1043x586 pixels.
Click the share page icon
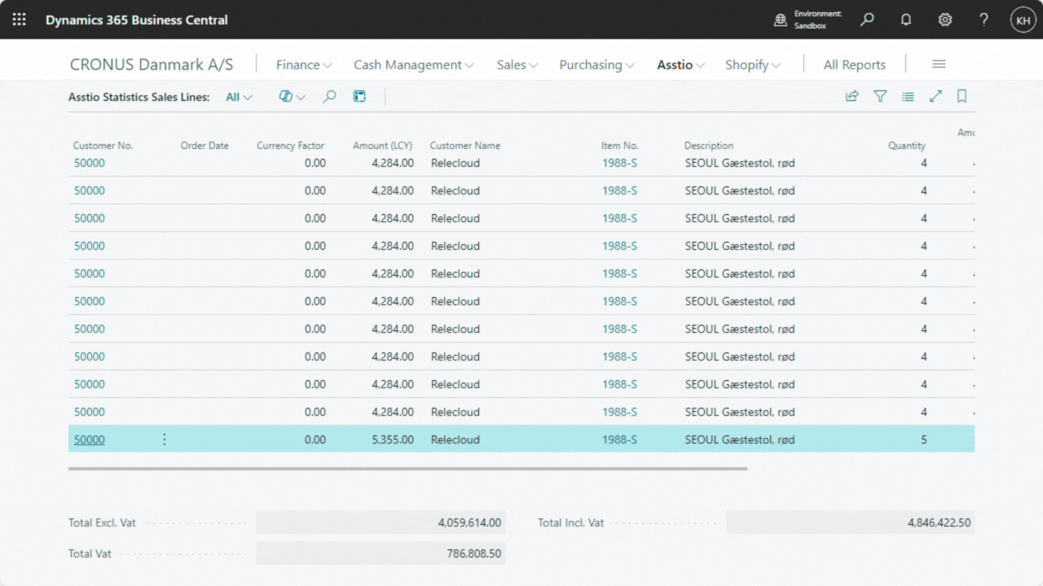click(x=852, y=96)
